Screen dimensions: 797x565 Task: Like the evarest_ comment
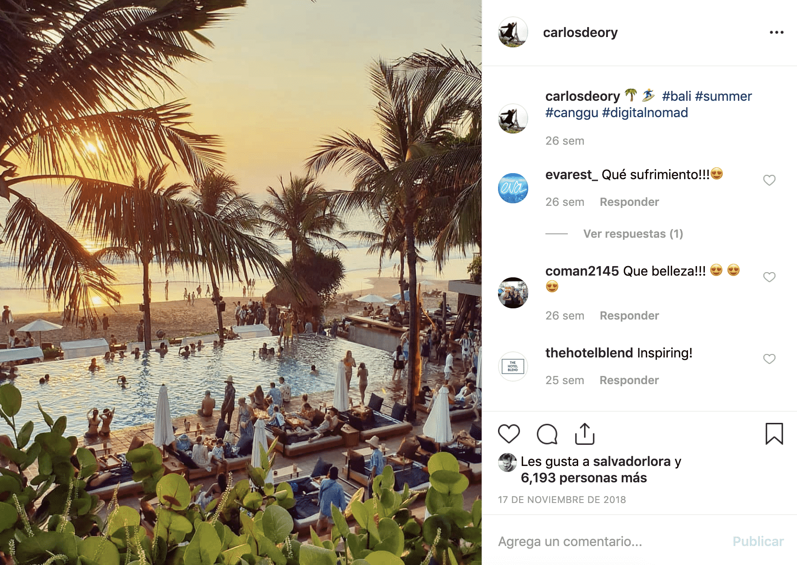click(x=769, y=180)
